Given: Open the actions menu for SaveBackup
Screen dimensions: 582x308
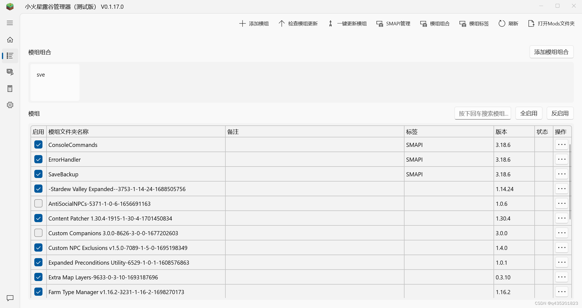Looking at the screenshot, I should pos(561,174).
